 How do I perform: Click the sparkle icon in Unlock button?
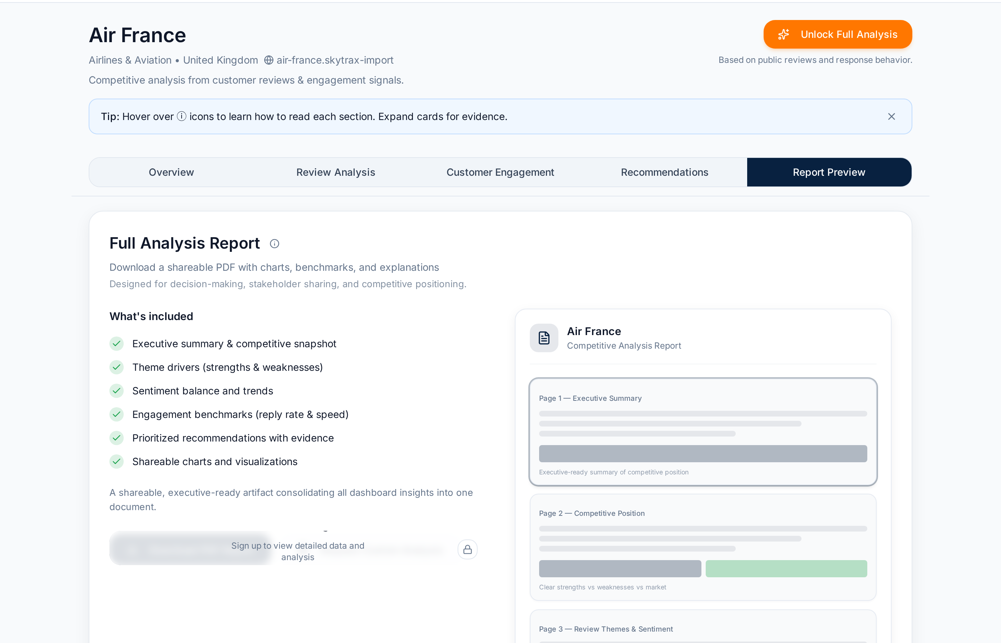click(x=783, y=34)
